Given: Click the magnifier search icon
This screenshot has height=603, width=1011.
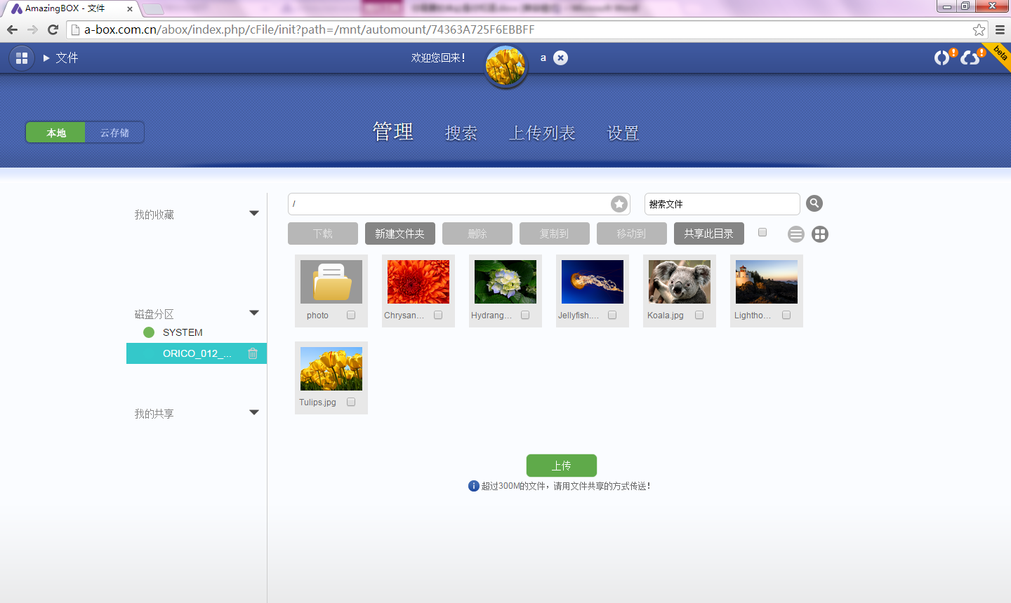Looking at the screenshot, I should tap(814, 203).
